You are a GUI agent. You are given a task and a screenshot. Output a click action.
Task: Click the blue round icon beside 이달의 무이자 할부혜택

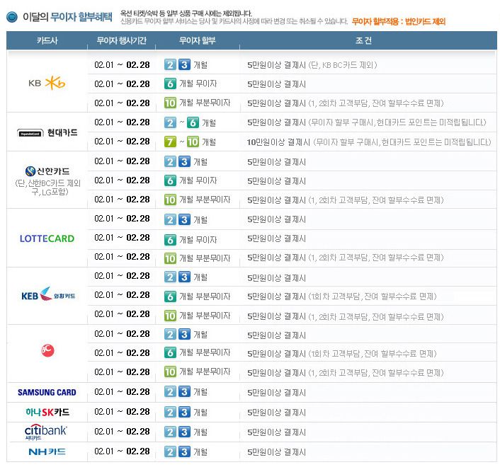pyautogui.click(x=12, y=17)
